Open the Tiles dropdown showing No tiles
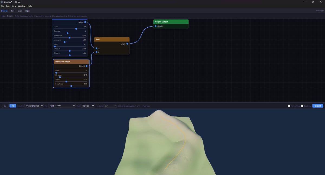325x175 pixels. point(88,106)
